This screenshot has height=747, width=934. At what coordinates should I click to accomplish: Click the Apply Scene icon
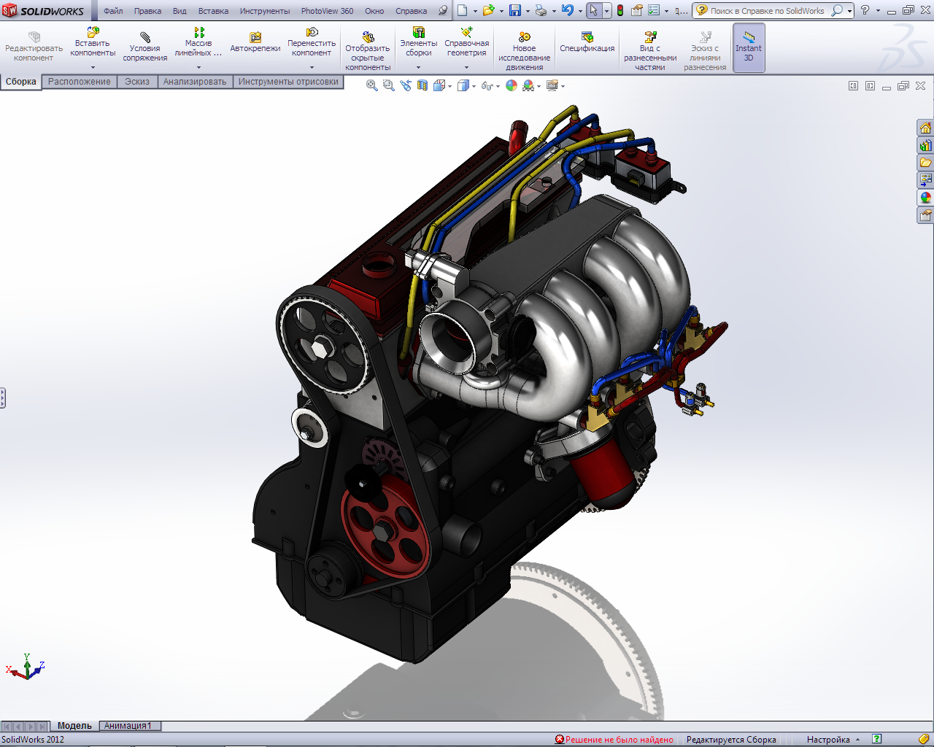pyautogui.click(x=528, y=85)
